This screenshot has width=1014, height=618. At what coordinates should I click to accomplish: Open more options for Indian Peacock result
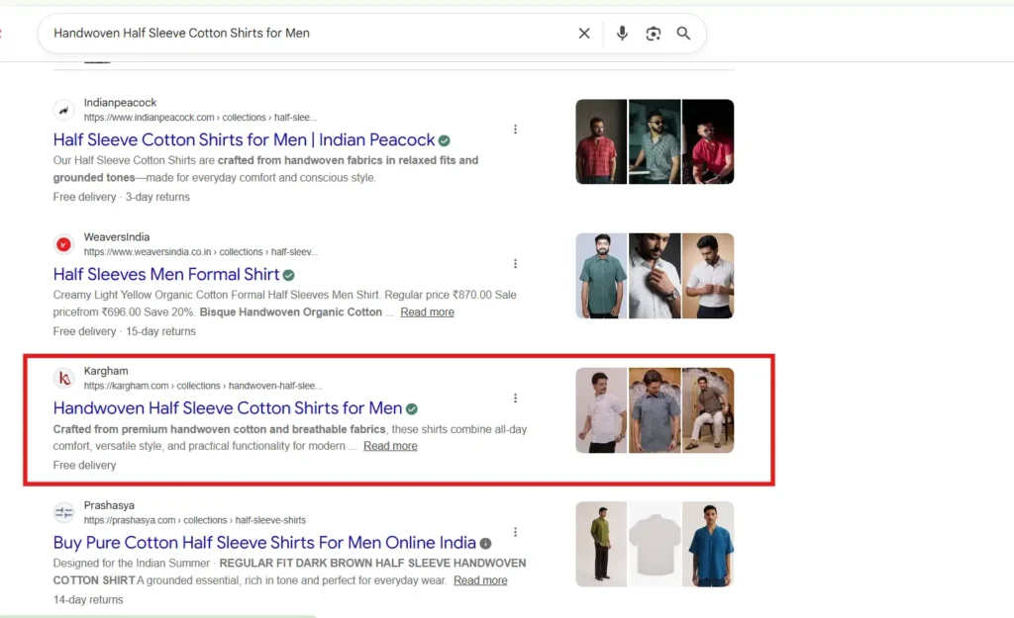point(515,130)
